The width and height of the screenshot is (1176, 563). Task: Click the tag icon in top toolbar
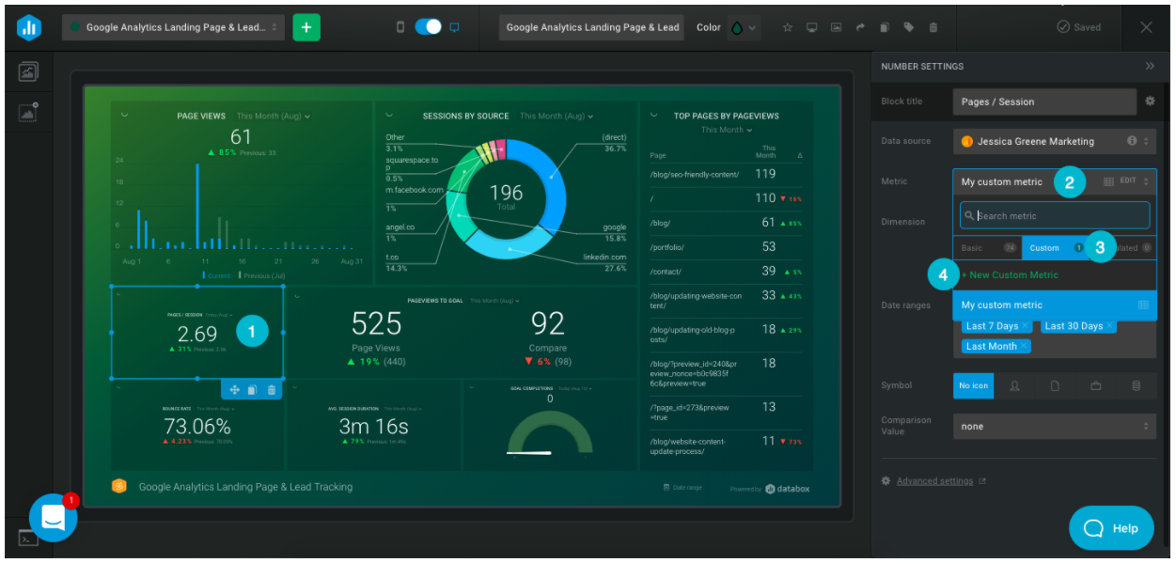pos(908,28)
